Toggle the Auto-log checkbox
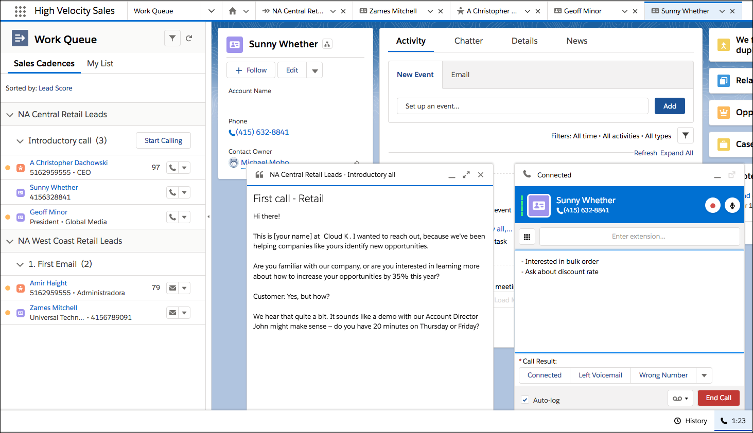The width and height of the screenshot is (753, 433). tap(525, 400)
